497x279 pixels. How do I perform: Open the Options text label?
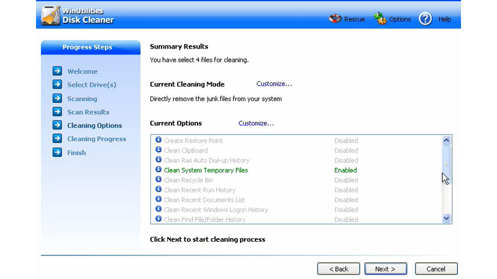(399, 19)
